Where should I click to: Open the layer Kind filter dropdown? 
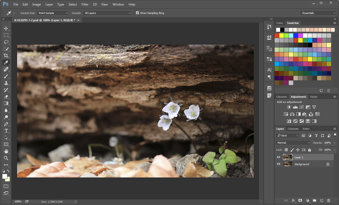(x=287, y=135)
